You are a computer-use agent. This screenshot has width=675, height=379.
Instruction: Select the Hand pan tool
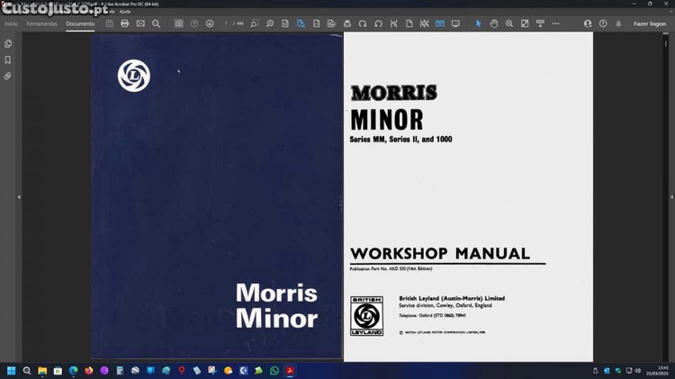(x=494, y=23)
